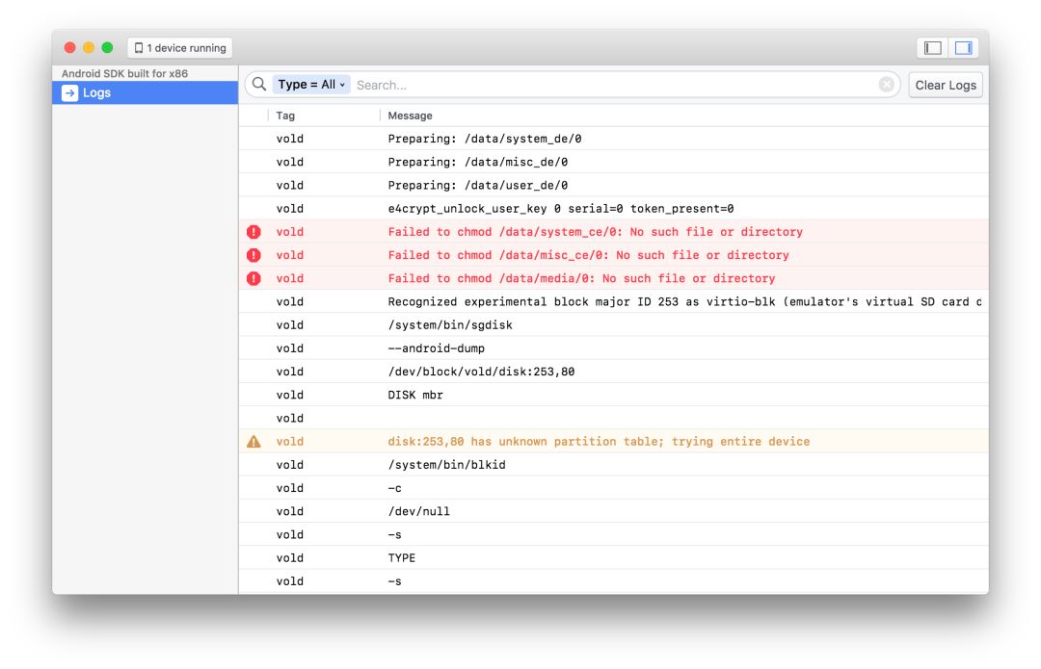1041x669 pixels.
Task: Click the Clear Logs button
Action: pyautogui.click(x=946, y=85)
